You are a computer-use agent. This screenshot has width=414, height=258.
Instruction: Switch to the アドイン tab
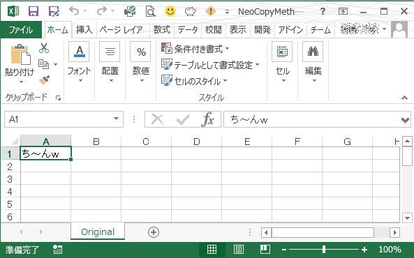[x=290, y=29]
